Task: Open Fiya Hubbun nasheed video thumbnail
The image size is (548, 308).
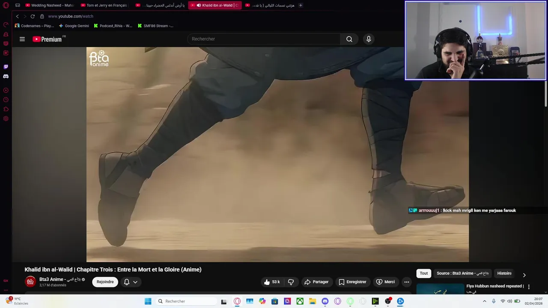Action: point(440,289)
